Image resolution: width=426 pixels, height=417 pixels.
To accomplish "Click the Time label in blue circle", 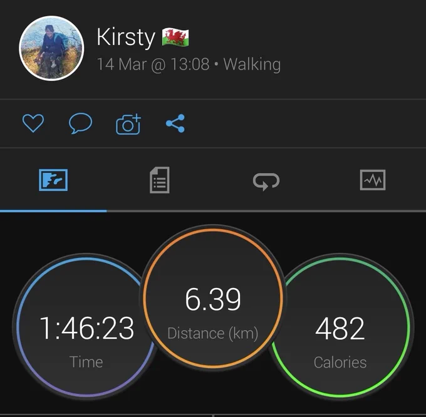I will coord(86,362).
